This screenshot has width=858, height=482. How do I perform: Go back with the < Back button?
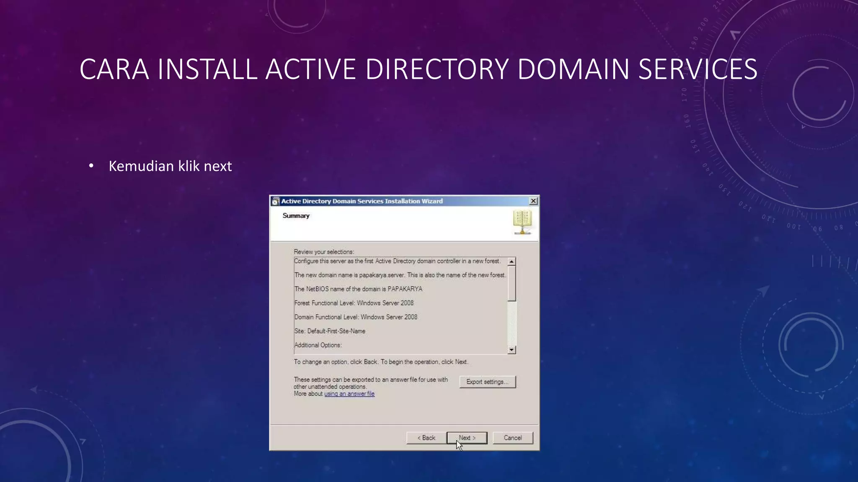click(x=426, y=438)
